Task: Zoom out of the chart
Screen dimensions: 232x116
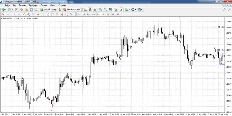Action: (x=105, y=10)
